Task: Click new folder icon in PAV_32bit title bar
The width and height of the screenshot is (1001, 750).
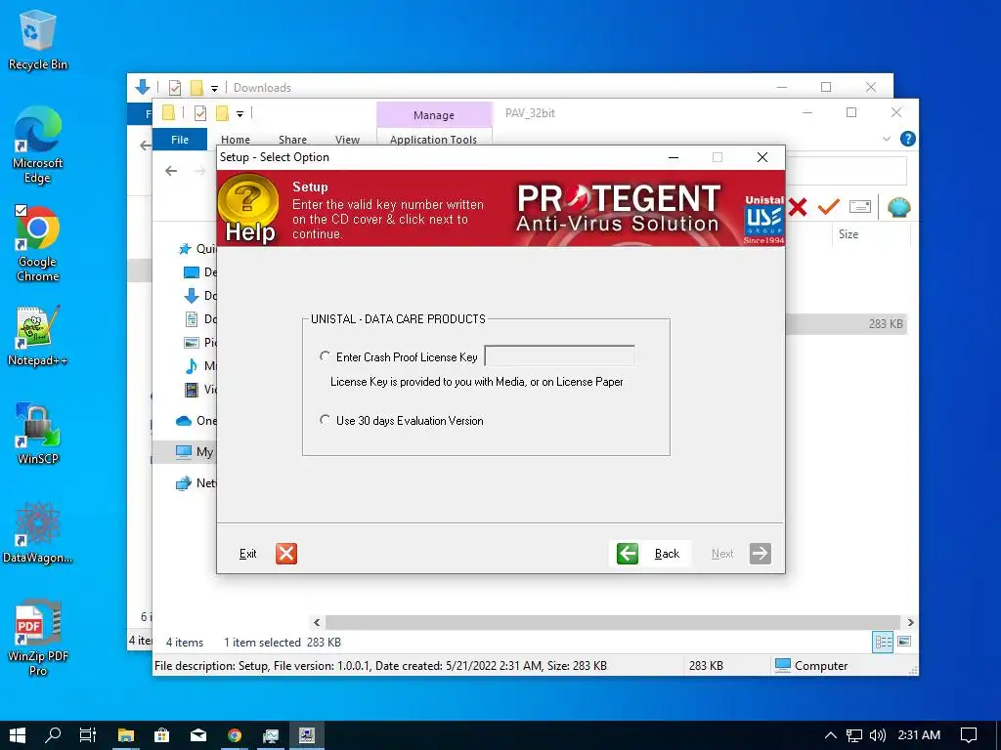Action: coord(222,113)
